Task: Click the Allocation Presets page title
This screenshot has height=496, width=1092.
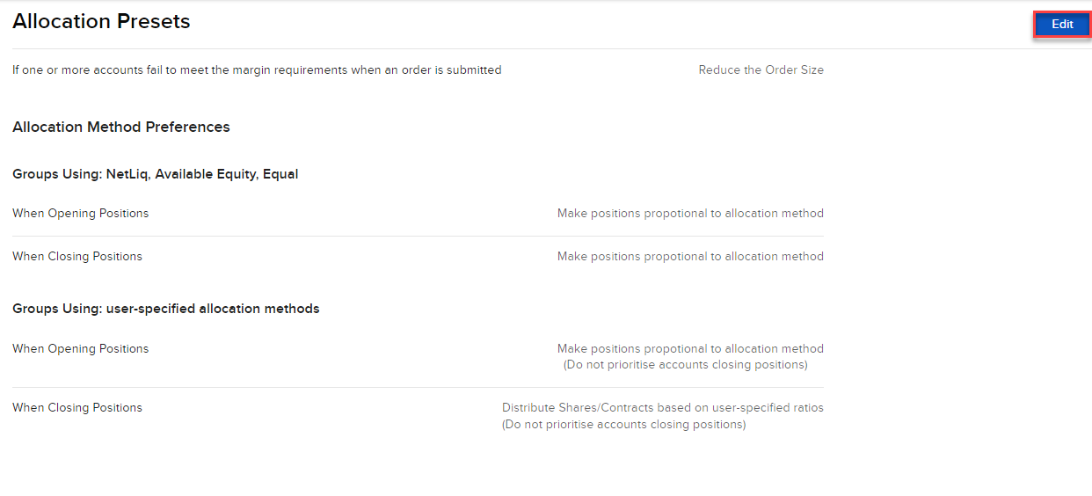Action: pos(101,22)
